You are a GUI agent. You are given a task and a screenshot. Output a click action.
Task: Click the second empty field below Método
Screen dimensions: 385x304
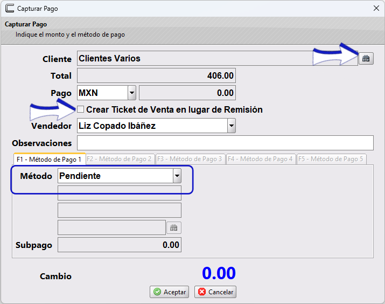click(120, 210)
